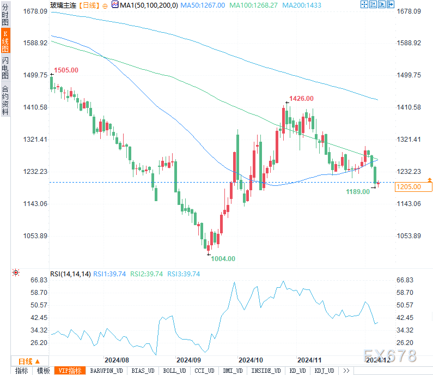This screenshot has width=433, height=375.
Task: Click the 模板 button
Action: pyautogui.click(x=44, y=371)
